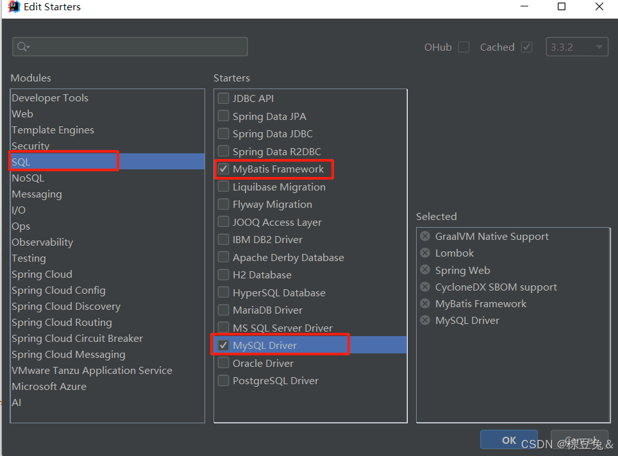Screen dimensions: 618x456
Task: Maximize the Edit Starters window
Action: pos(562,6)
